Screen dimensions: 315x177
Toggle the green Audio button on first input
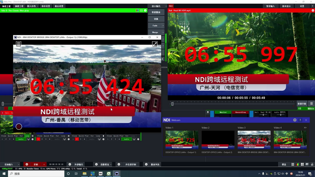[x=21, y=139]
